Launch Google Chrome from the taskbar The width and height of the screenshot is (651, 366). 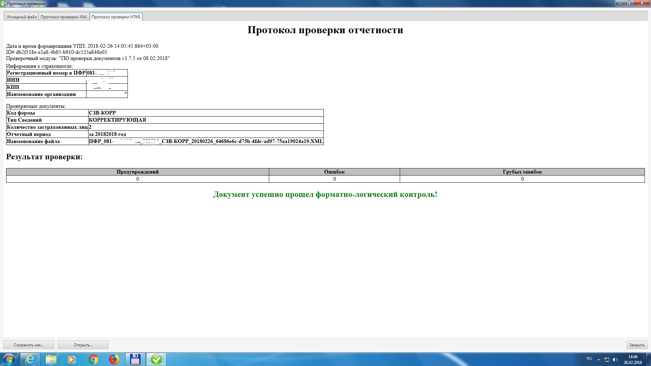[x=93, y=359]
